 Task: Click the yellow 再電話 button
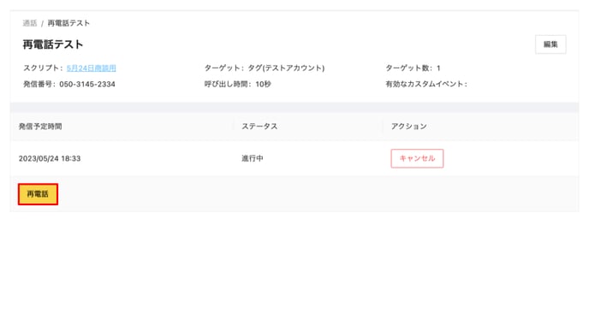pos(38,194)
